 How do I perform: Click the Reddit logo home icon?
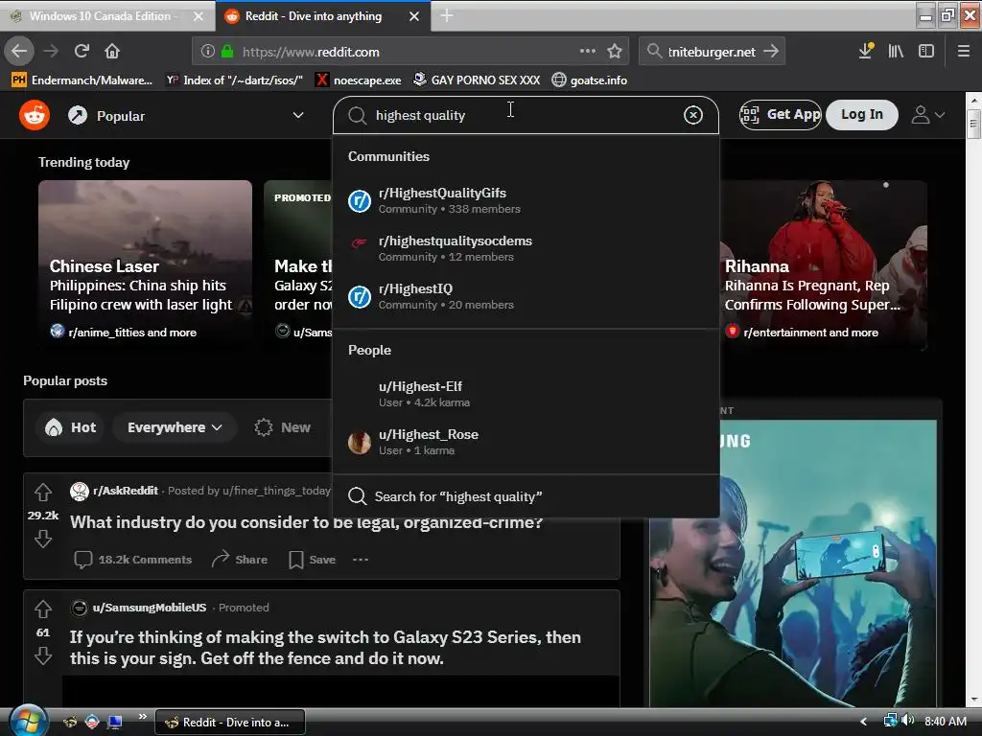click(35, 115)
